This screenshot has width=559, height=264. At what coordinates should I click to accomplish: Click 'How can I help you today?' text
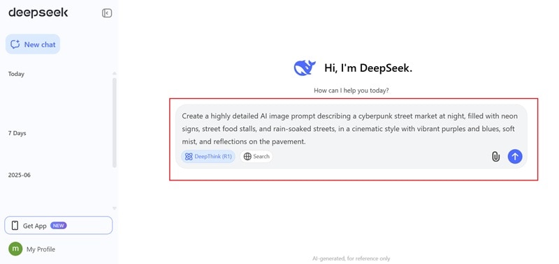click(x=351, y=91)
